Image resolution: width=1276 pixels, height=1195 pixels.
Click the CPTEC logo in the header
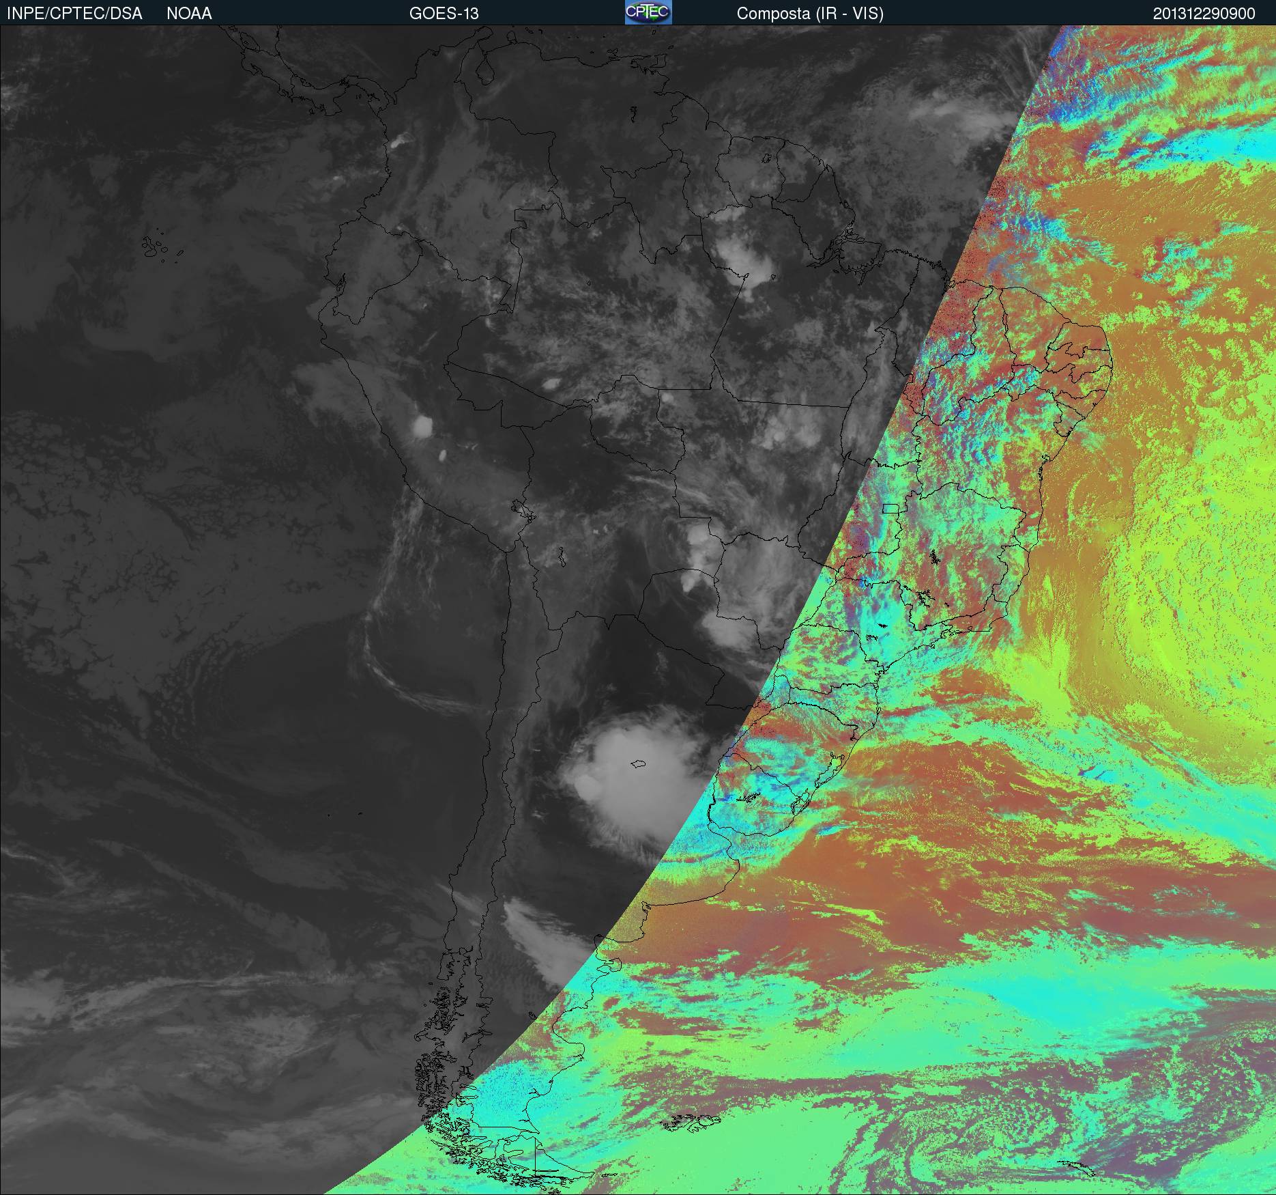[x=648, y=12]
